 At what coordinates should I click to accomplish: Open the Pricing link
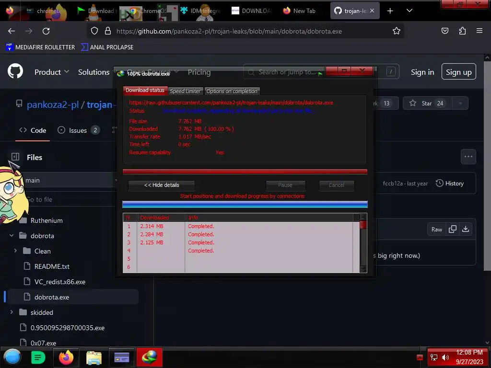(x=199, y=72)
